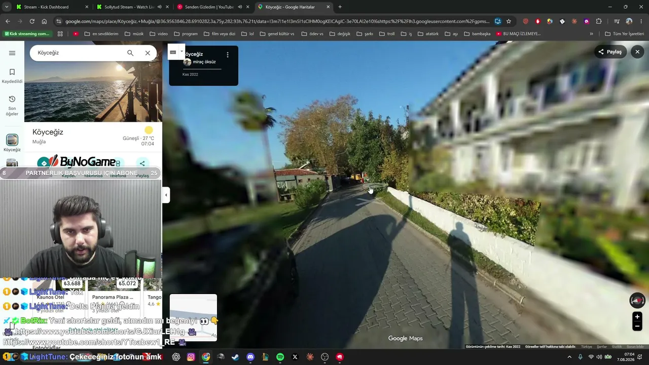Open the Google Maps hamburger menu

[12, 53]
